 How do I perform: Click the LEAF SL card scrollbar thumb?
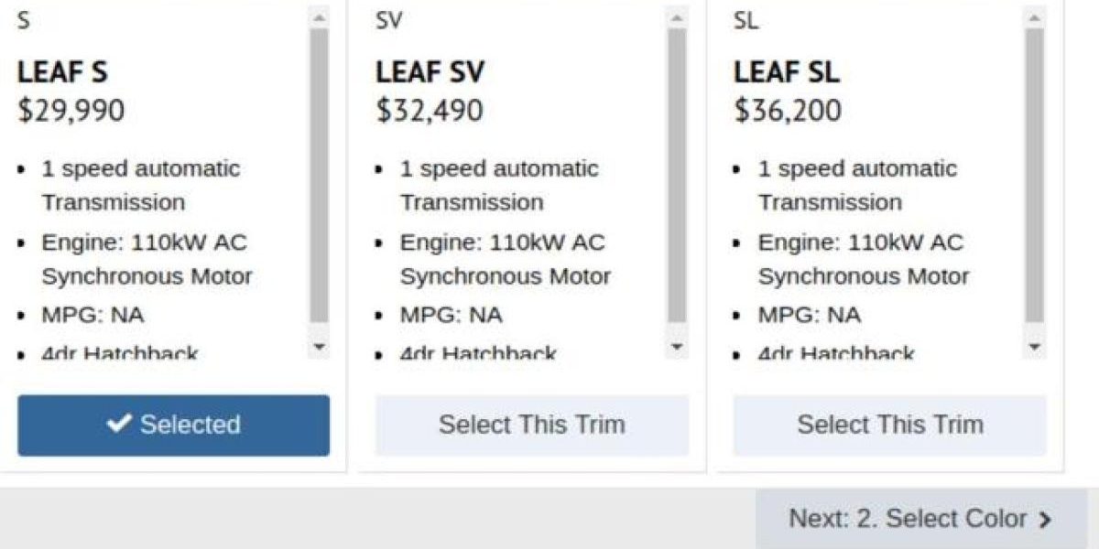tap(1034, 174)
